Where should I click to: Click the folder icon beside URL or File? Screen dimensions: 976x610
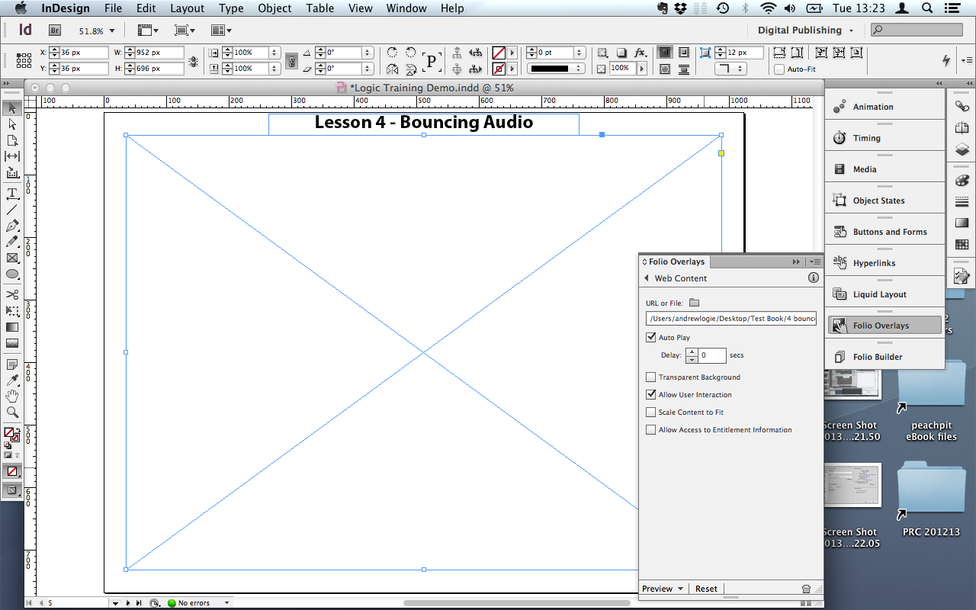(694, 303)
